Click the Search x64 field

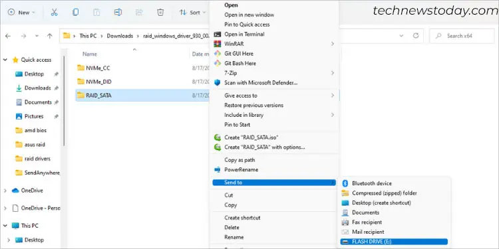coord(462,36)
